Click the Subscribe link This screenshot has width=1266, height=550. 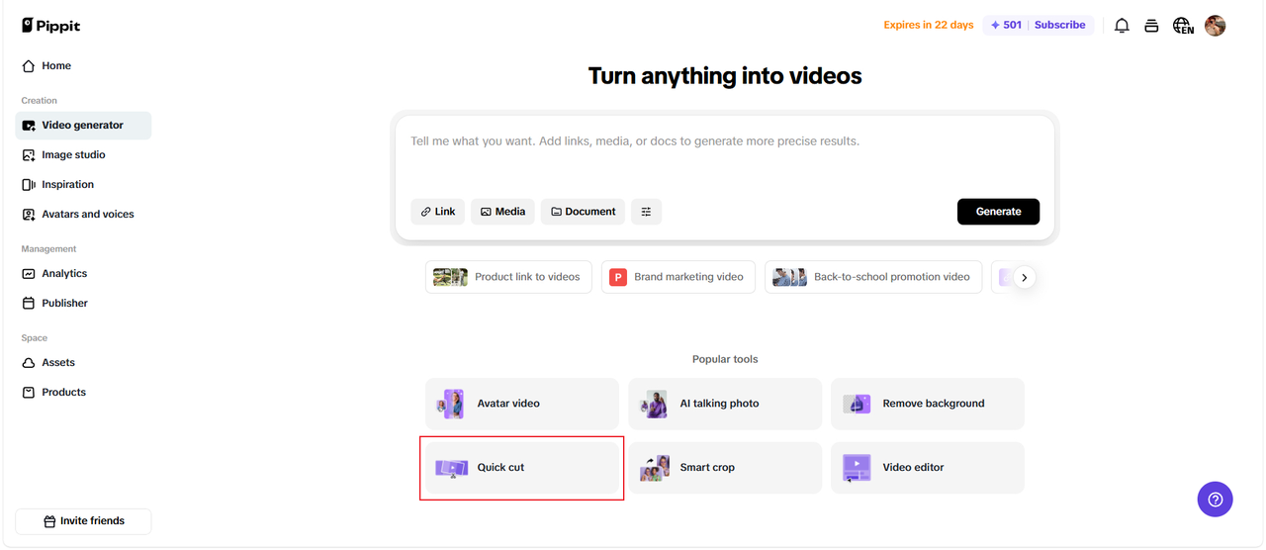coord(1059,26)
